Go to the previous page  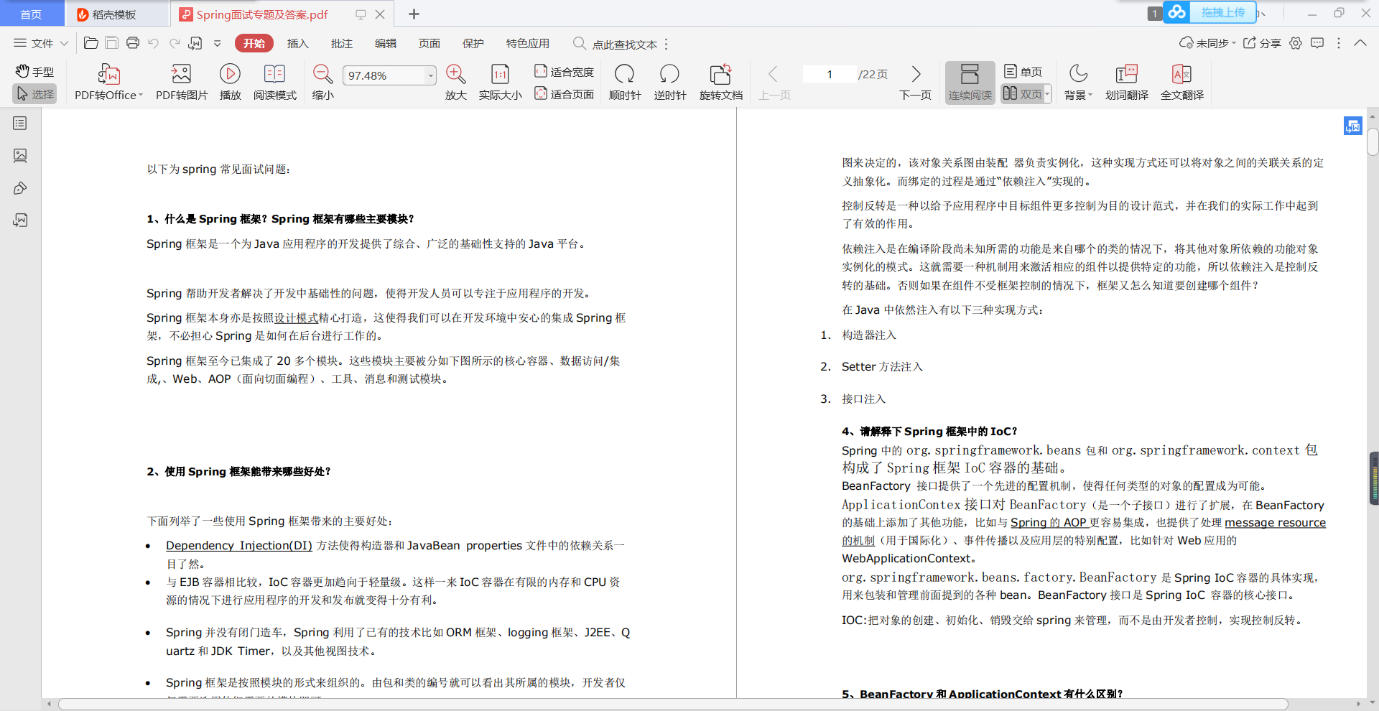click(774, 82)
